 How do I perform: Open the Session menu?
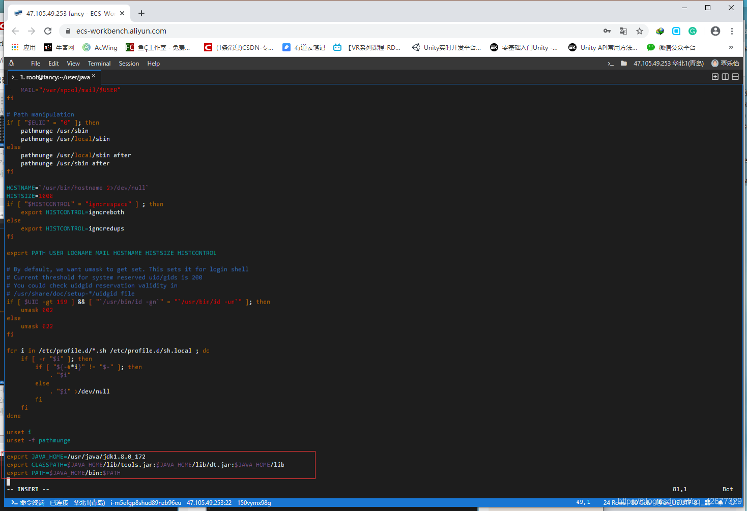pos(129,64)
